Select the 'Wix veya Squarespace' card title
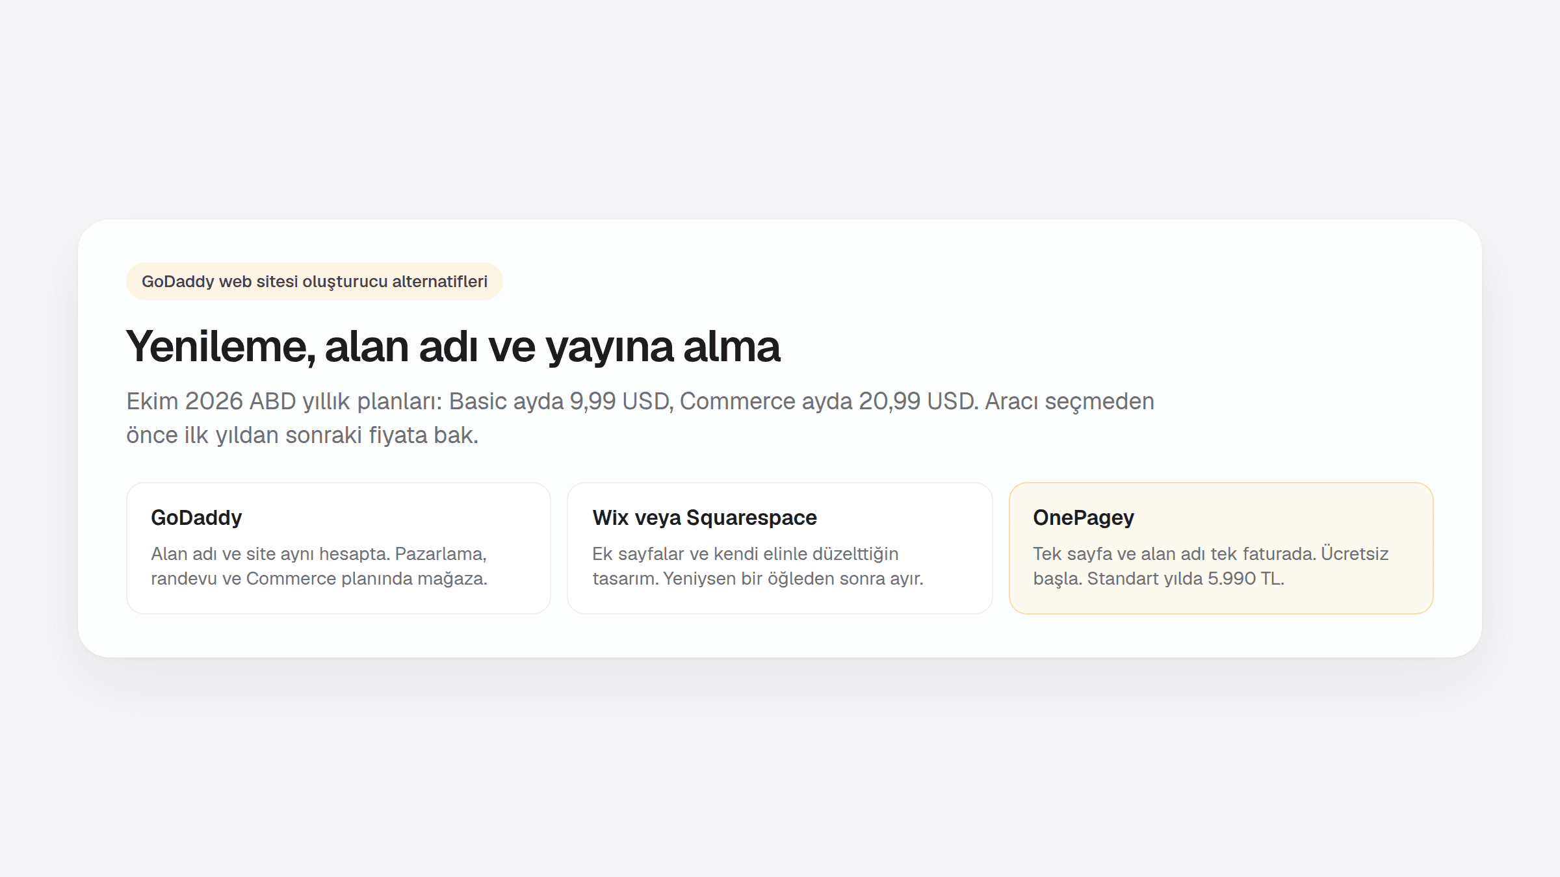This screenshot has height=877, width=1560. click(705, 518)
